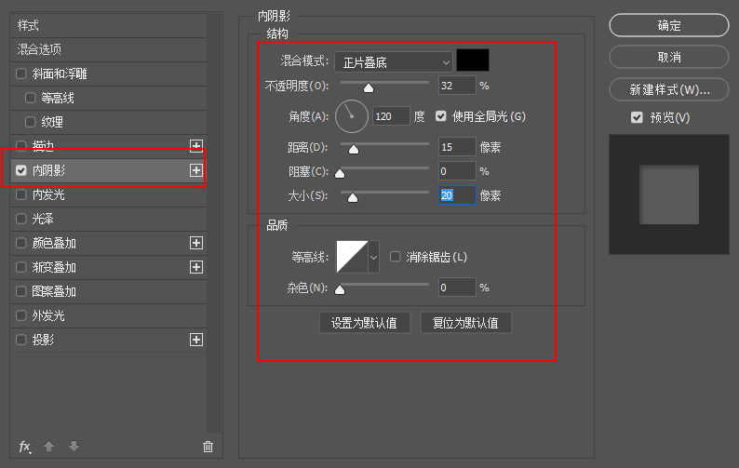Click 复位为默认值 button
Screen dimensions: 739x468
465,323
